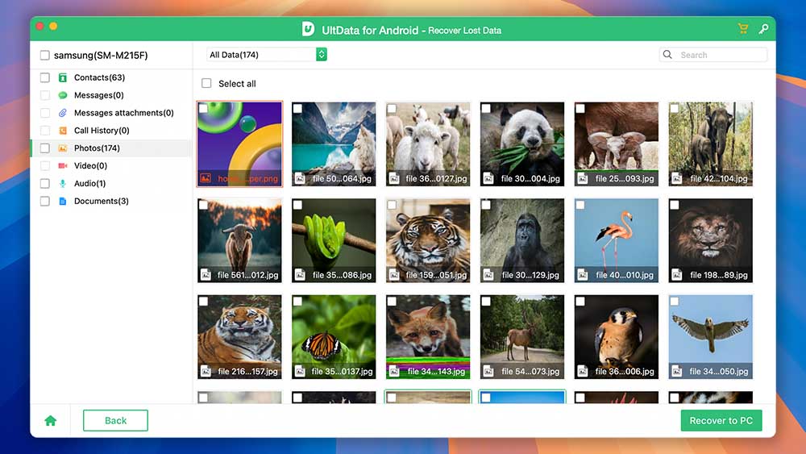Close the window with the red button
This screenshot has height=454, width=806.
39,26
